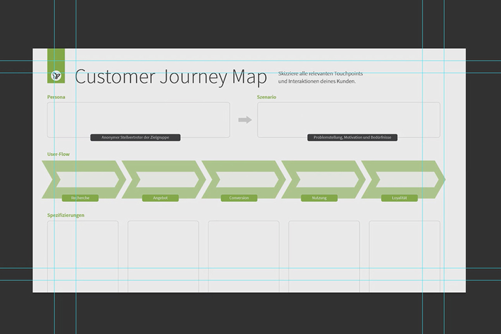Screen dimensions: 501x334
Task: Click the specification box under Conversion
Action: click(244, 256)
